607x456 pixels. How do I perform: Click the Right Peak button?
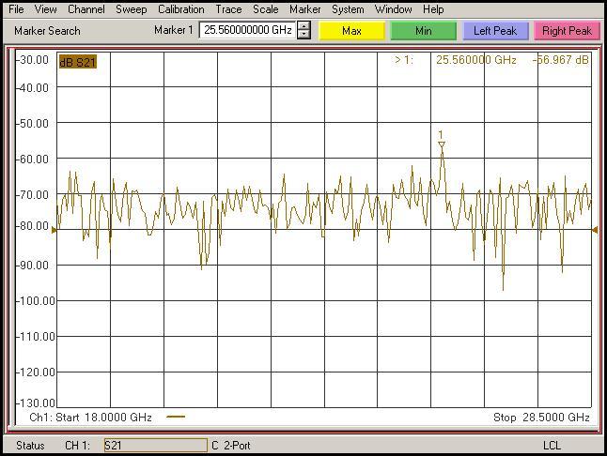[x=568, y=31]
